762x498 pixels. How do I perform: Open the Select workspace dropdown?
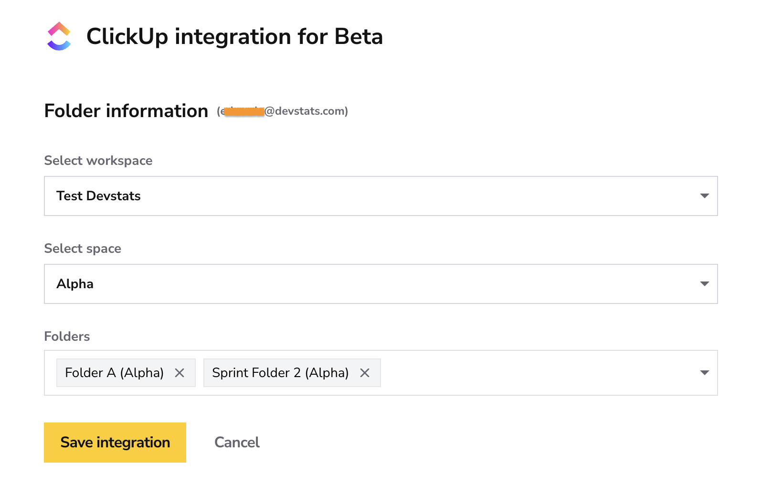pos(381,196)
